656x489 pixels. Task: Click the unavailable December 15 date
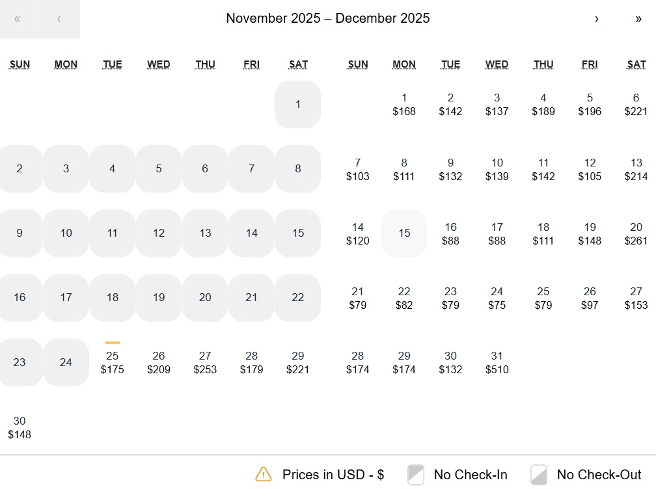pos(403,233)
